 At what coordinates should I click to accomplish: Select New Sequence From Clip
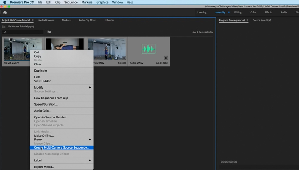click(x=51, y=98)
